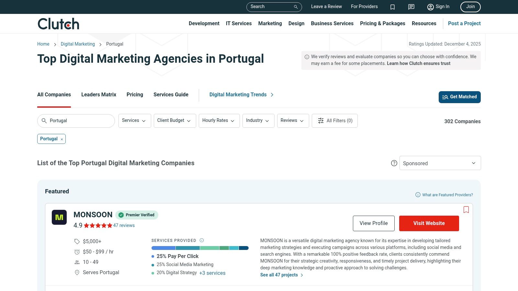Open the Business Services menu
This screenshot has width=518, height=291.
tap(332, 23)
